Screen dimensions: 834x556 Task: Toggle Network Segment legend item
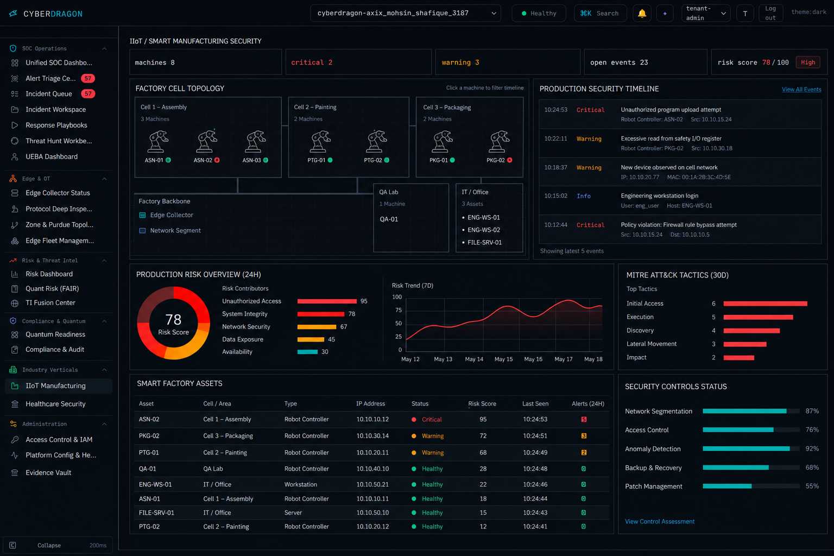[170, 231]
